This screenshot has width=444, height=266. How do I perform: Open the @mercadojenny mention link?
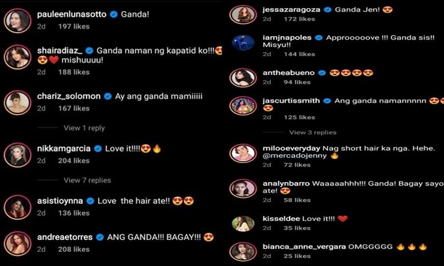pyautogui.click(x=295, y=155)
